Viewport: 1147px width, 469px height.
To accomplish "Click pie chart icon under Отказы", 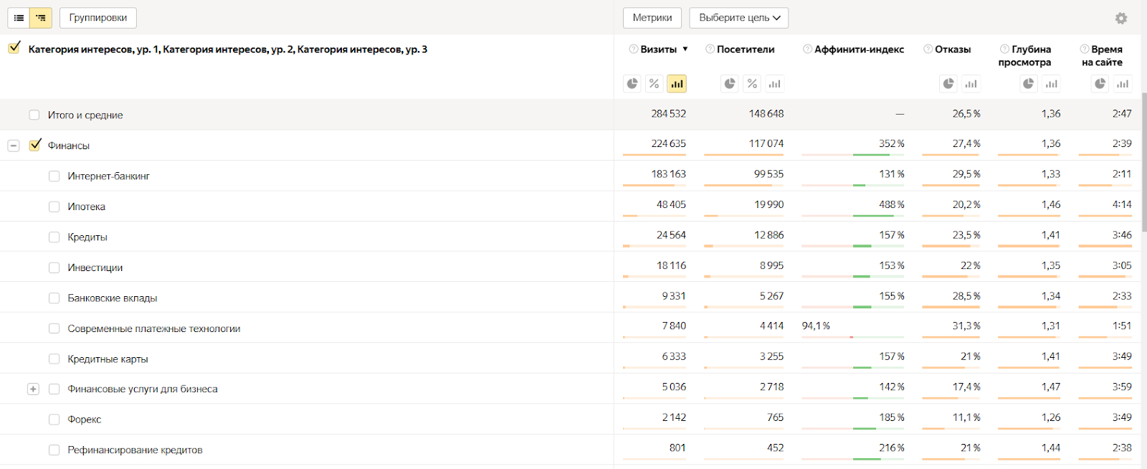I will (948, 84).
